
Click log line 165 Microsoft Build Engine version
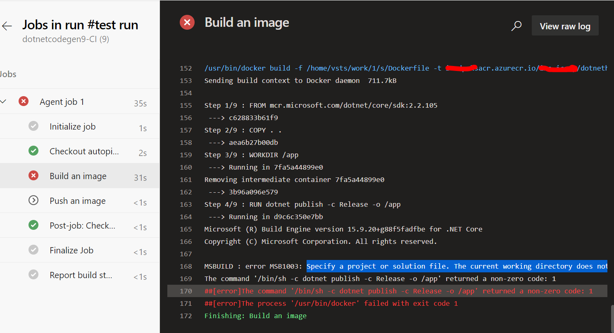click(343, 229)
